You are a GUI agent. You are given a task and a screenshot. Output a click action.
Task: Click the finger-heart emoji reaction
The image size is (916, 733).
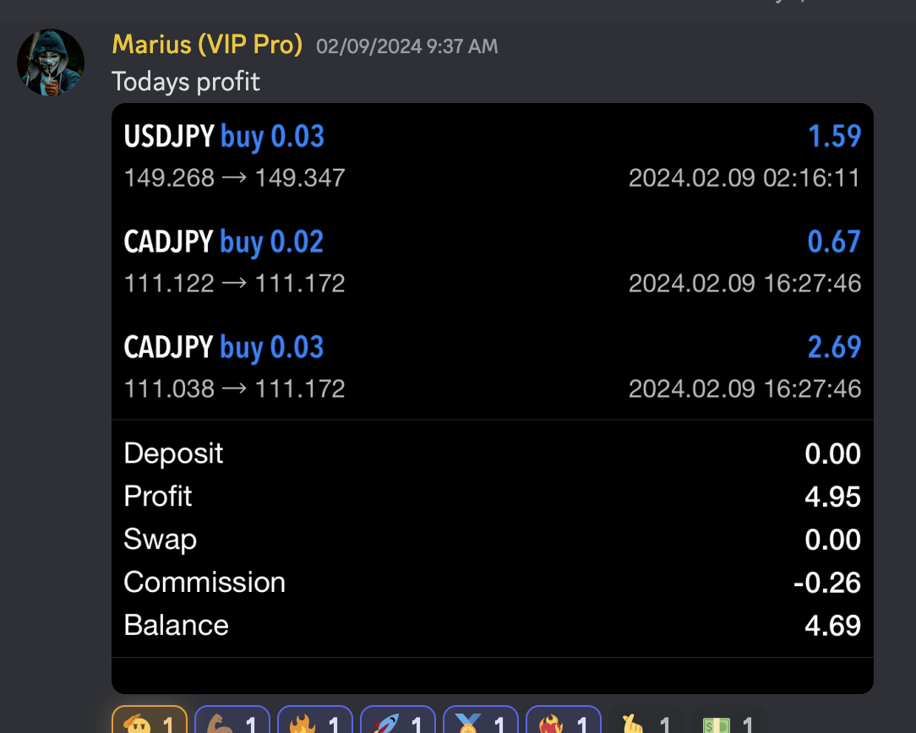[x=645, y=724]
